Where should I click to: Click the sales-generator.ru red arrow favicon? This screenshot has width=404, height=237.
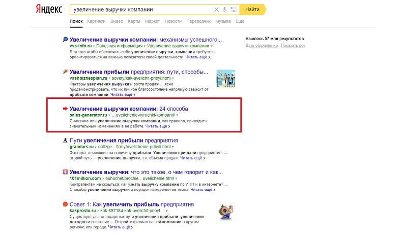(x=65, y=109)
